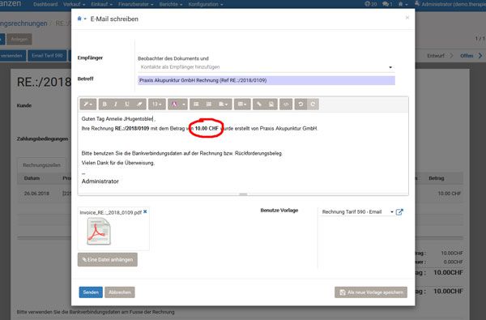
Task: Redo the edit in editor toolbar
Action: click(313, 105)
